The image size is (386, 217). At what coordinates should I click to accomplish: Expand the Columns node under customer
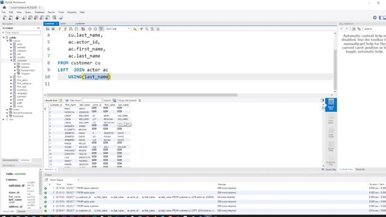[14, 64]
